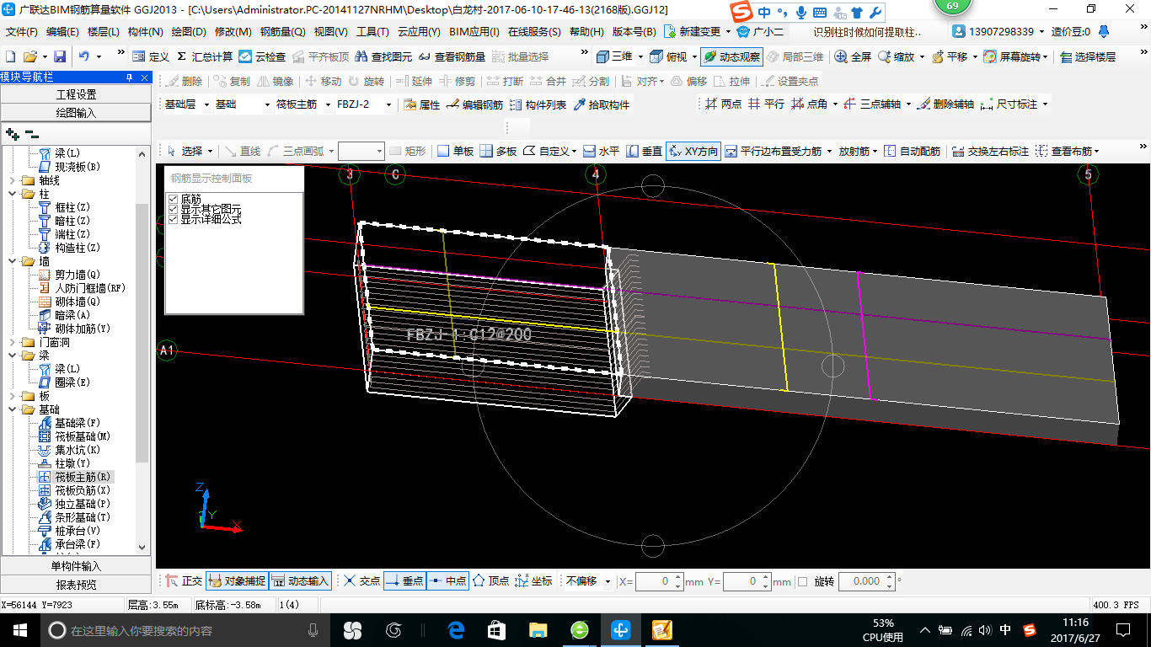This screenshot has width=1151, height=647.
Task: Click 属性 properties tool
Action: point(421,104)
